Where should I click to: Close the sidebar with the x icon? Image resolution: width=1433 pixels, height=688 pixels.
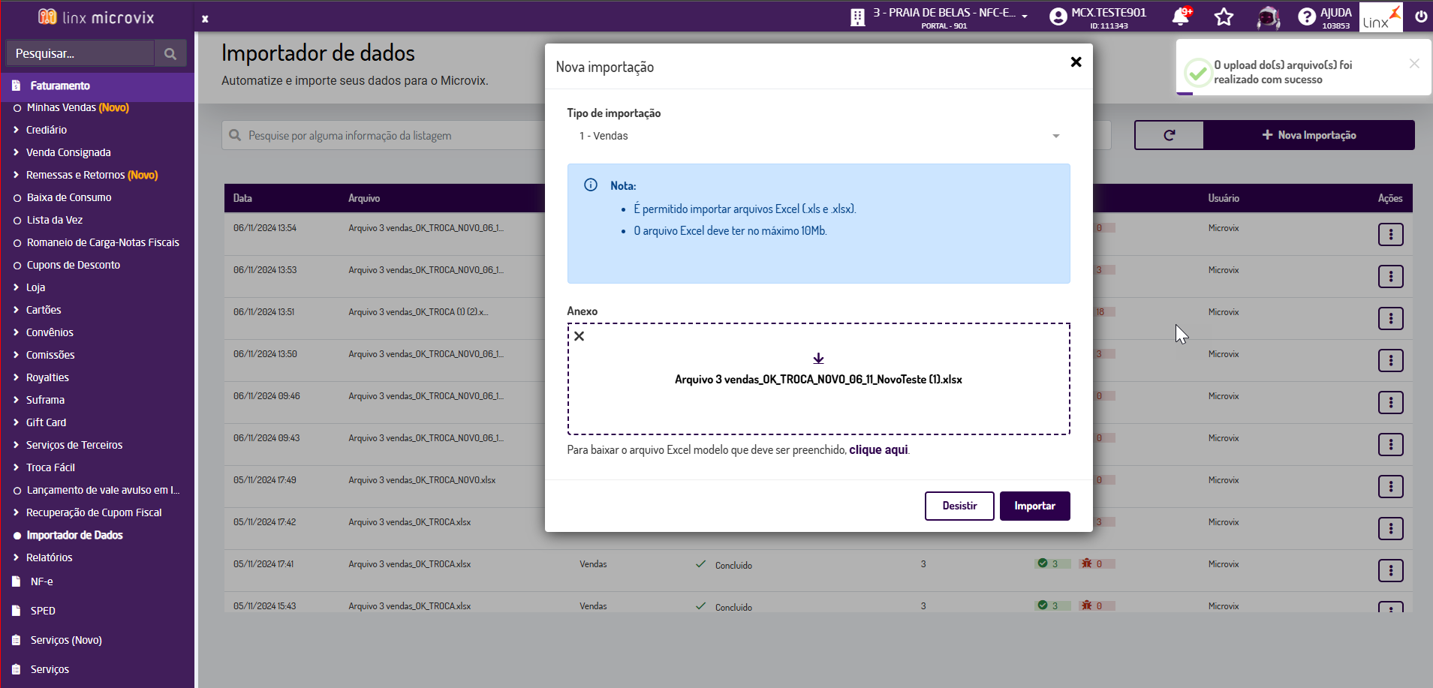point(205,19)
